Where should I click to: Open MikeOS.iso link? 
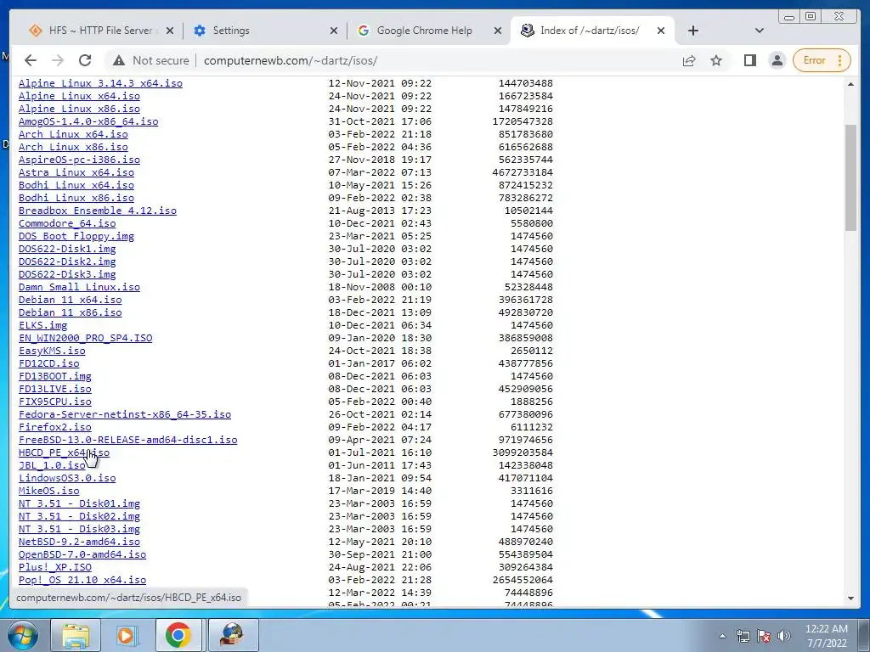click(48, 492)
